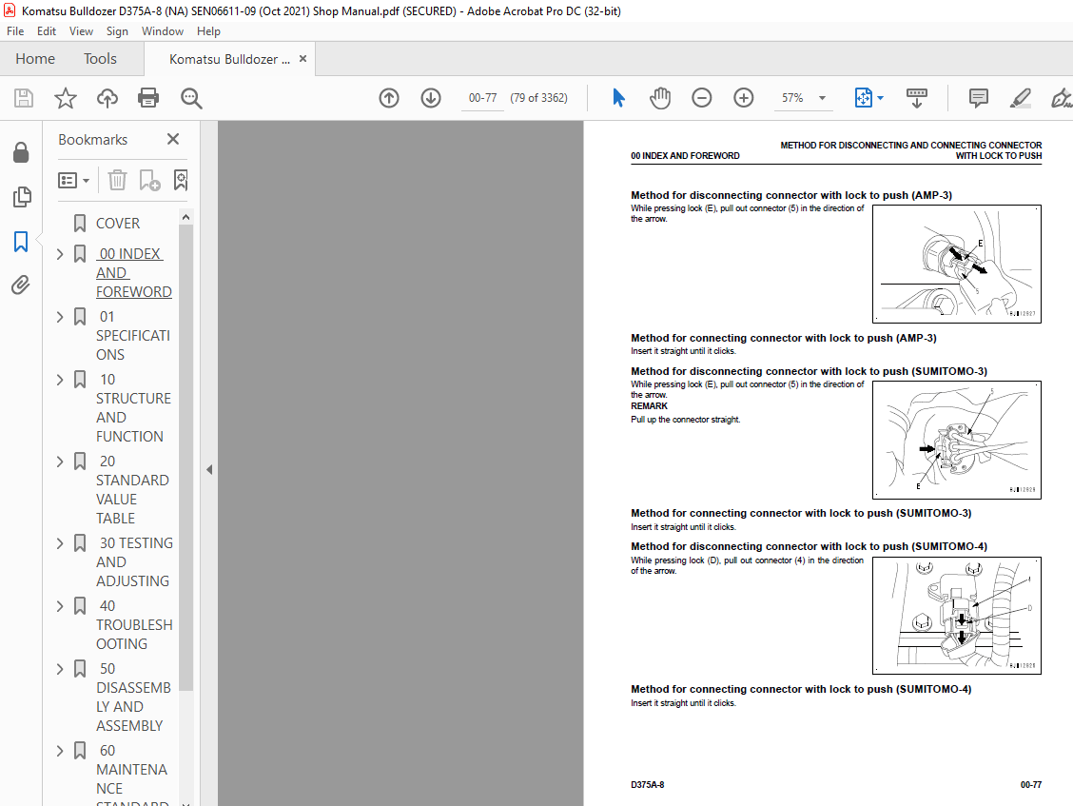Image resolution: width=1073 pixels, height=806 pixels.
Task: Click the security lock panel icon
Action: pos(21,152)
